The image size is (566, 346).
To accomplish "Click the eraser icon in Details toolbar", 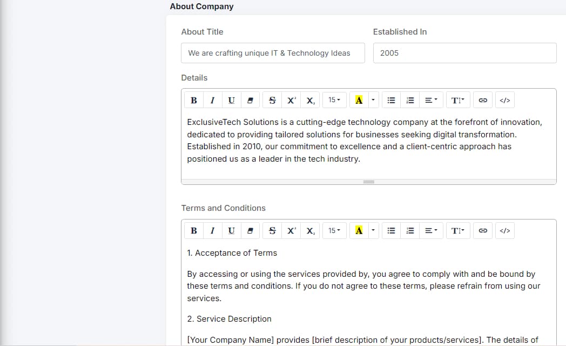I will (x=250, y=100).
